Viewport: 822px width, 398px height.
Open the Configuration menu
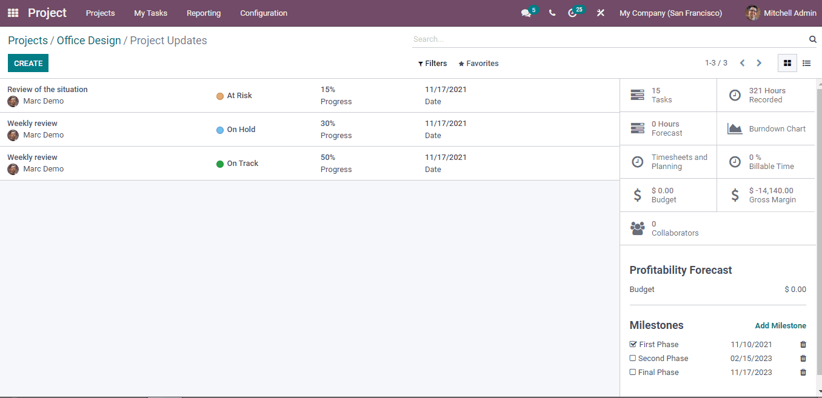tap(263, 13)
